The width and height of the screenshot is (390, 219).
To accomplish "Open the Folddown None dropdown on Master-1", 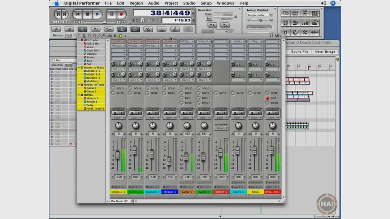I will [221, 129].
